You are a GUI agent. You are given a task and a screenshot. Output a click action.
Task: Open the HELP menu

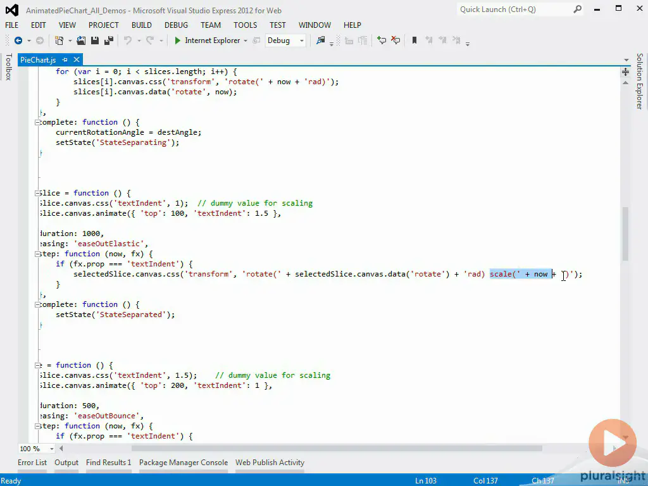coord(352,25)
